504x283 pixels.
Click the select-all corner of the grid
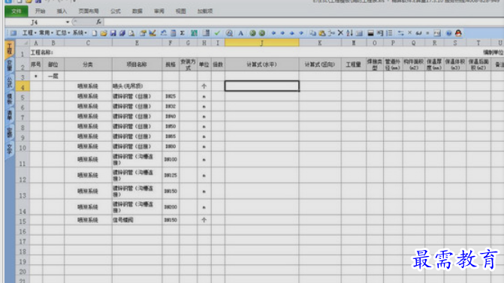[x=23, y=43]
